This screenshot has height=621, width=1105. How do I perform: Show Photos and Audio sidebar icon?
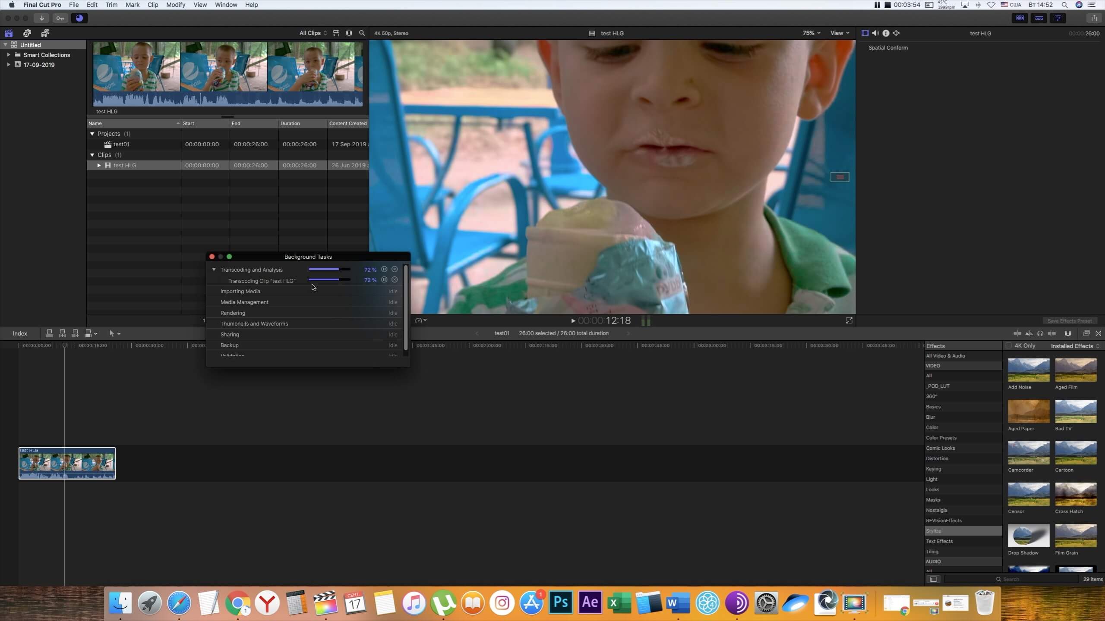point(27,33)
